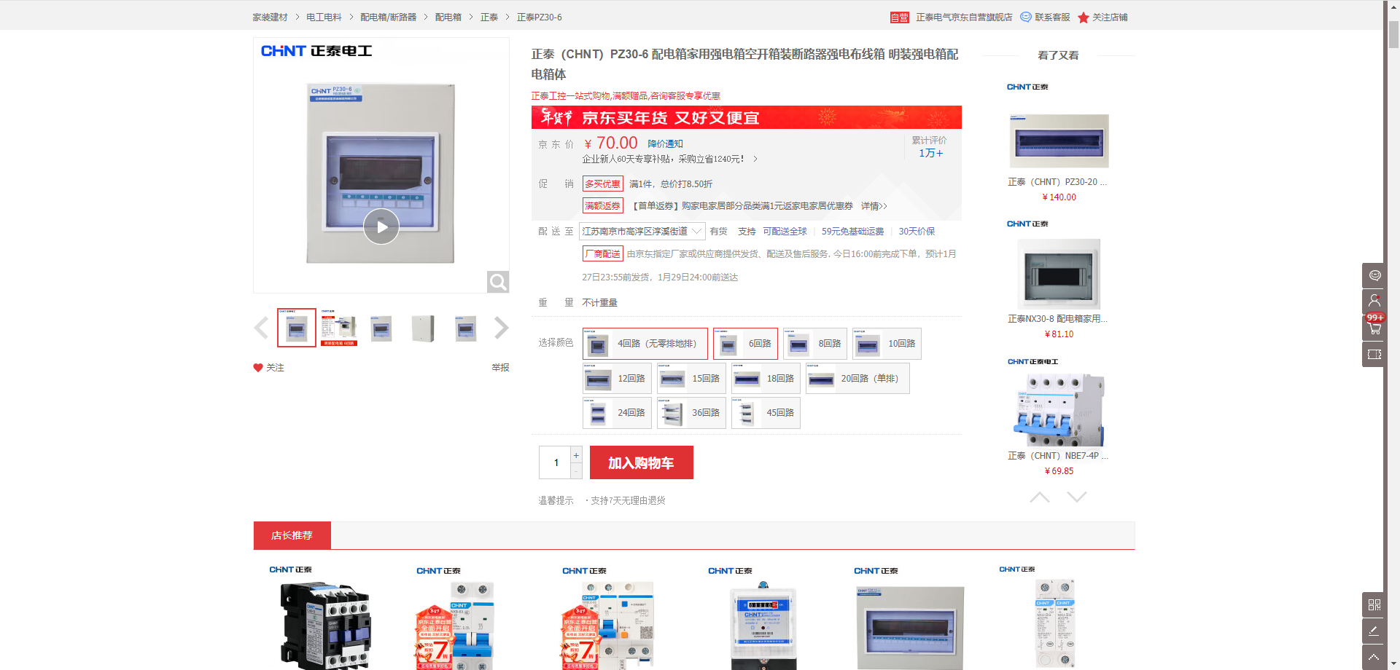Show previous product thumbnails with left arrow
The width and height of the screenshot is (1400, 670).
click(261, 328)
